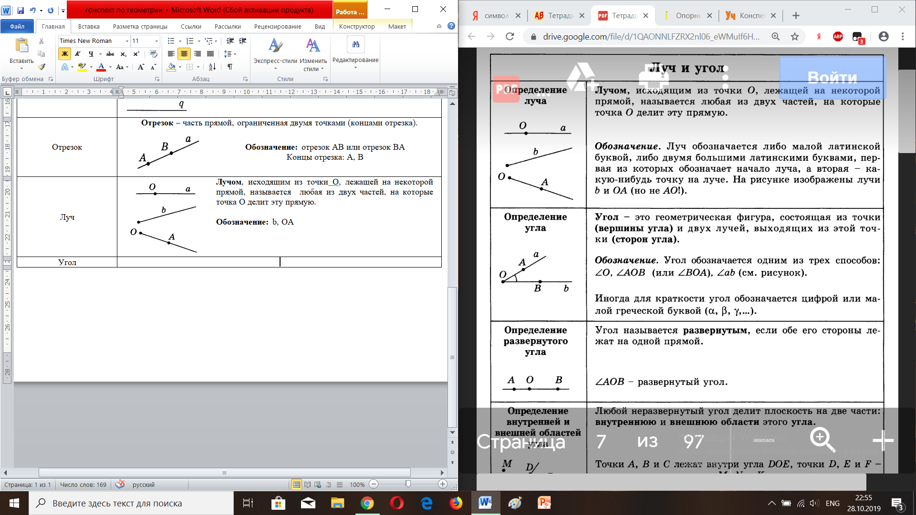Screen dimensions: 916x515
Task: Decrease paragraph indent in Word
Action: click(230, 41)
